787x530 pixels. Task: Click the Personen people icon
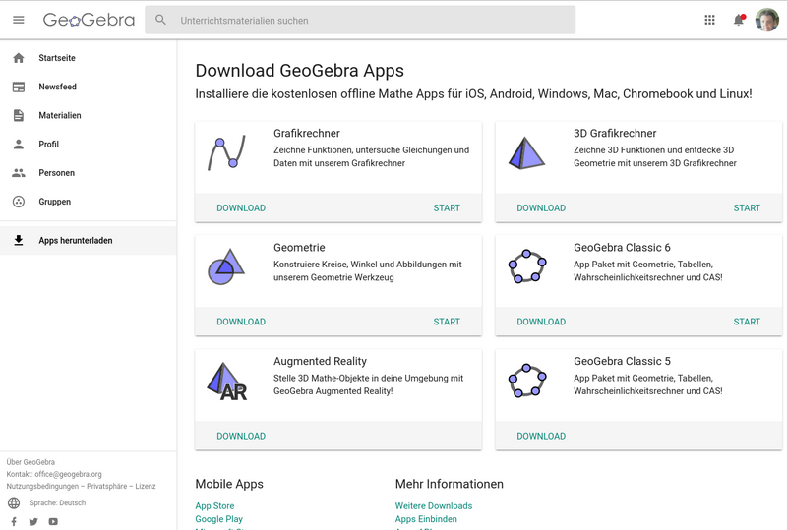tap(19, 173)
